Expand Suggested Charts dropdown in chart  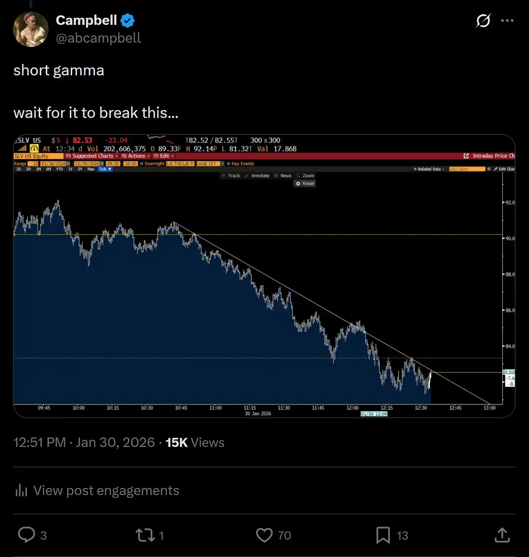[92, 156]
